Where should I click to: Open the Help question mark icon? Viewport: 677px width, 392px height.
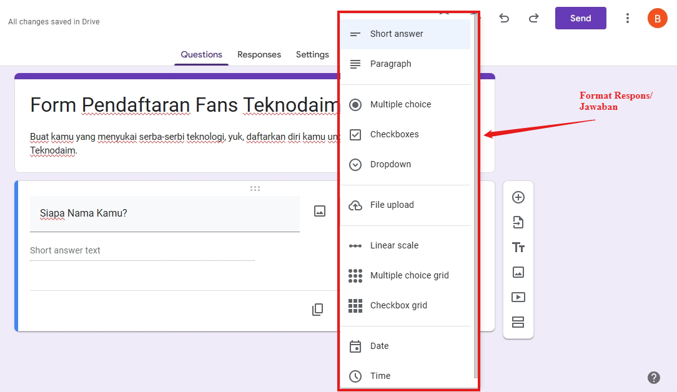[654, 377]
